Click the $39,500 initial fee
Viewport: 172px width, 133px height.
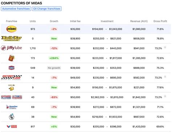tap(75, 68)
